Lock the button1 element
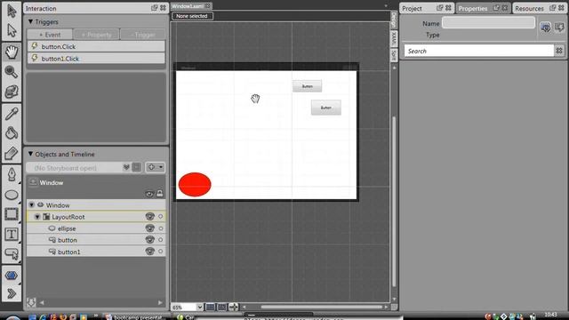The image size is (569, 320). coord(161,252)
